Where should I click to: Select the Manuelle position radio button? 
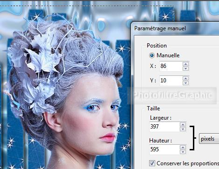152,55
